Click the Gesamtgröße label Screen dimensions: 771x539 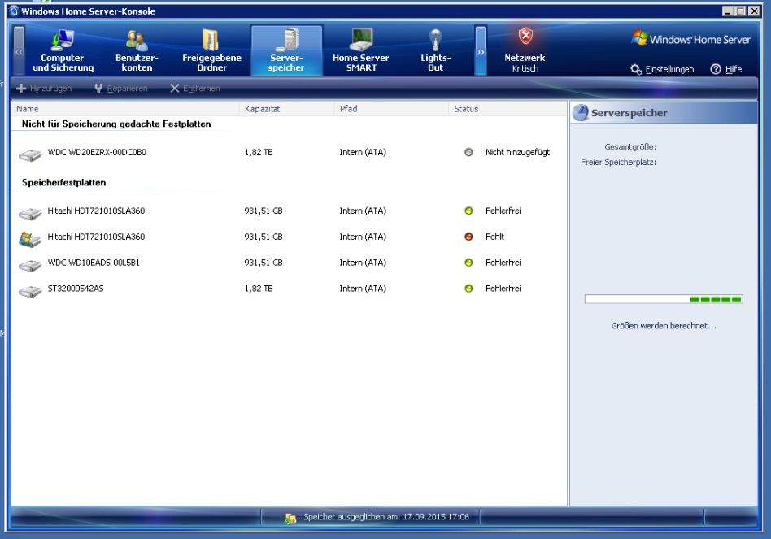pyautogui.click(x=629, y=147)
